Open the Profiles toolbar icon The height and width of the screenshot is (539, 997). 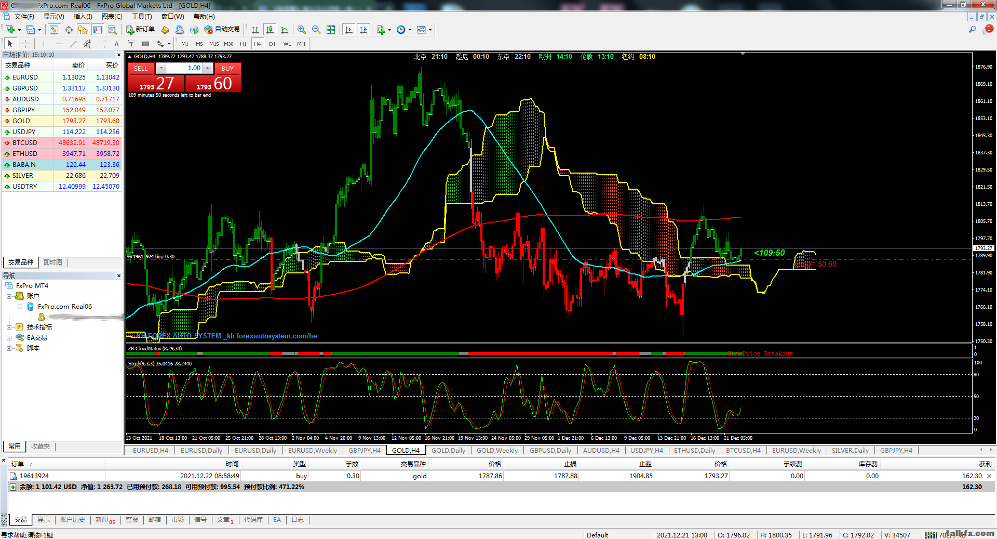point(30,30)
